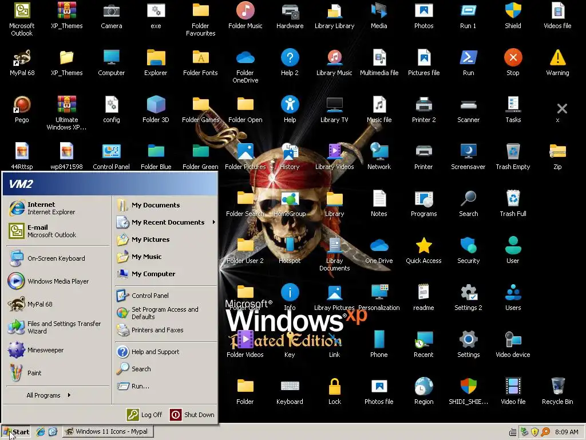Click the Start button on taskbar
586x440 pixels.
coord(15,432)
